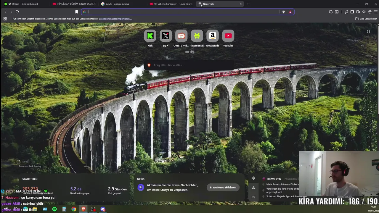This screenshot has width=379, height=213.
Task: Focus the browser address bar
Action: click(184, 12)
